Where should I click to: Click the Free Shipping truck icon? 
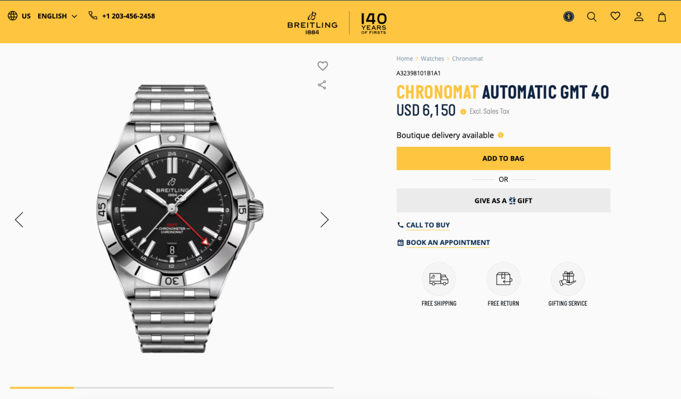point(439,279)
